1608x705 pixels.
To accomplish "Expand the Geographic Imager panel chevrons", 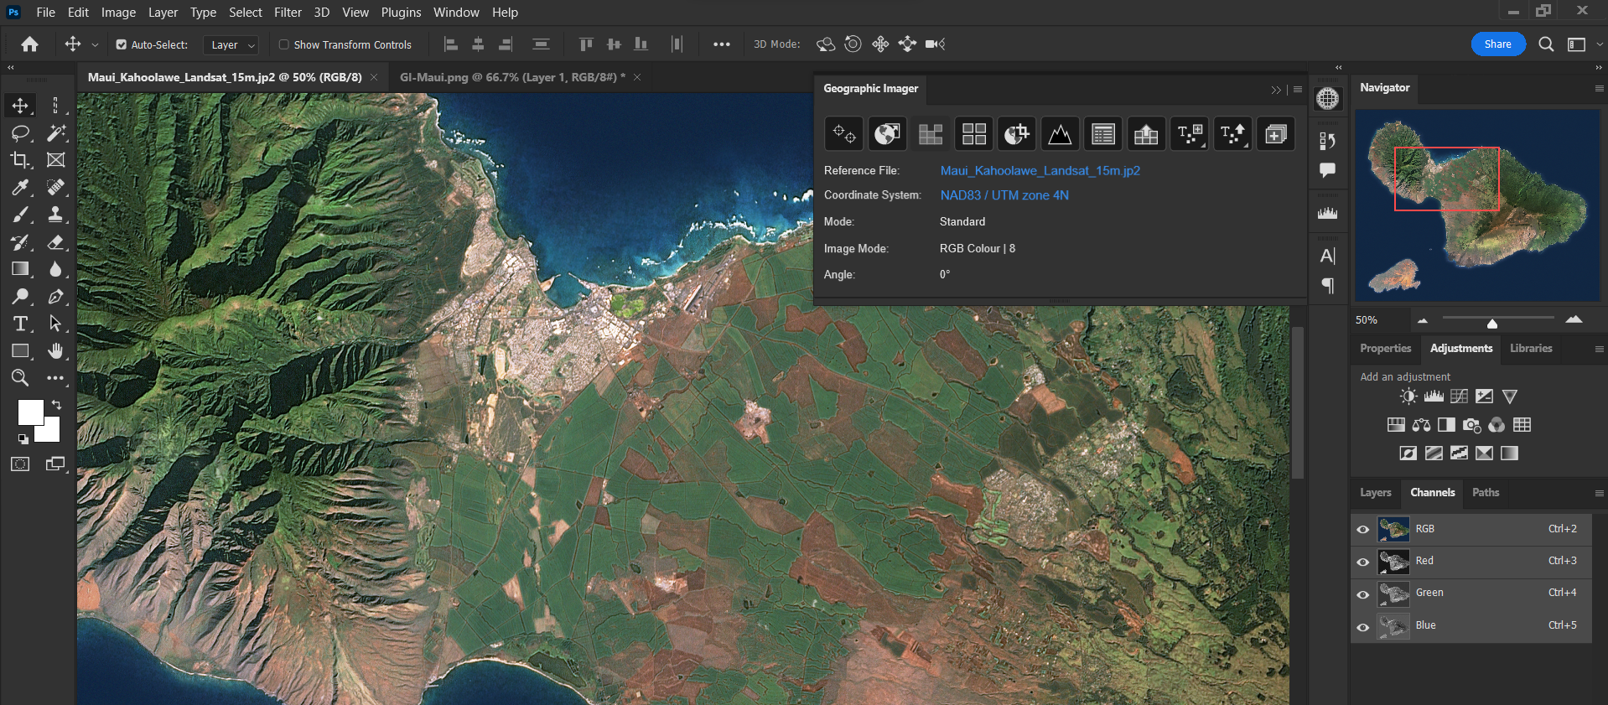I will pos(1276,90).
